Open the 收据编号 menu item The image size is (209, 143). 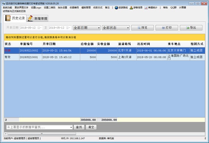click(74, 8)
